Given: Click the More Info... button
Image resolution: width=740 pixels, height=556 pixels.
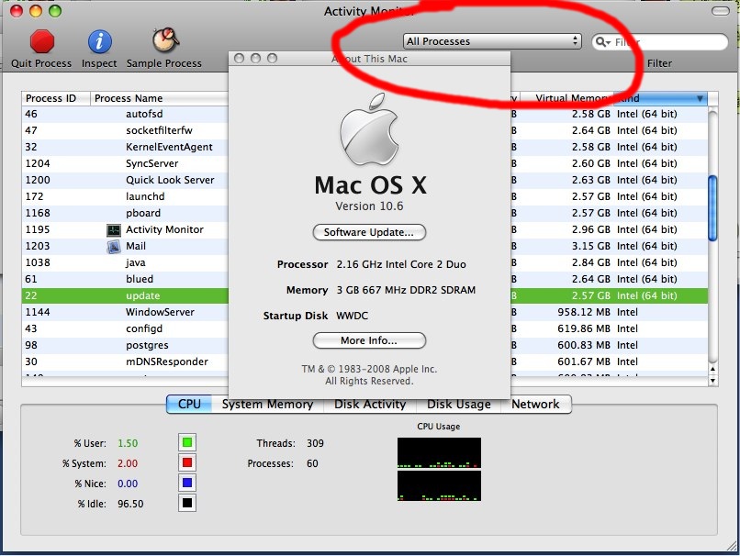Looking at the screenshot, I should pos(369,340).
